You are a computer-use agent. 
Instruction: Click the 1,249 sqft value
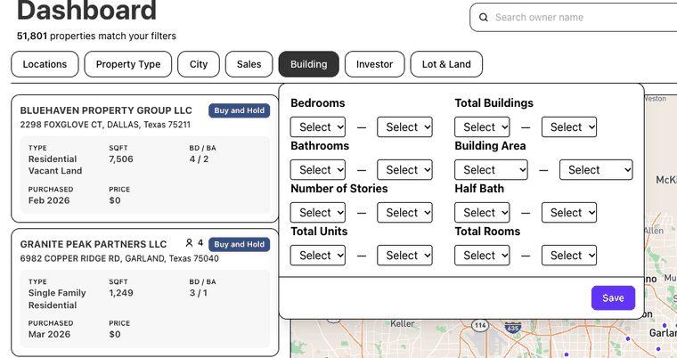point(121,293)
